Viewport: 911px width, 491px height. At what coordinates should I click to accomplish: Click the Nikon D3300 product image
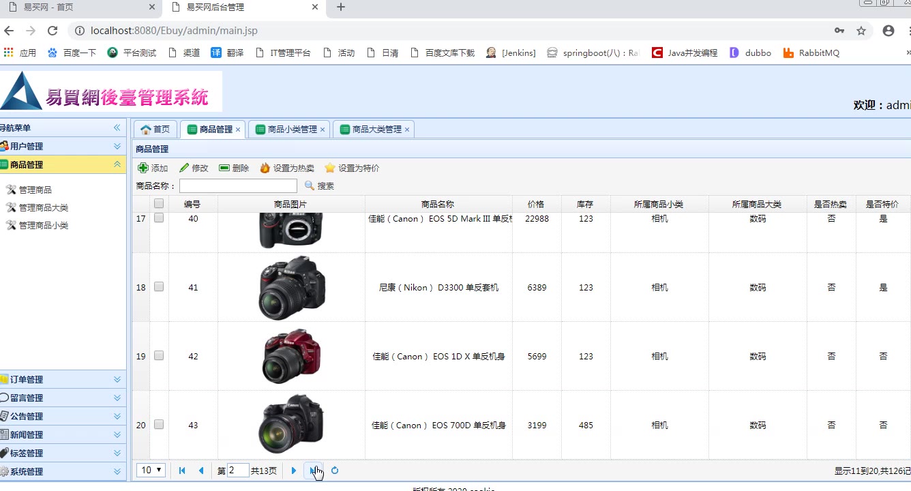pyautogui.click(x=292, y=288)
